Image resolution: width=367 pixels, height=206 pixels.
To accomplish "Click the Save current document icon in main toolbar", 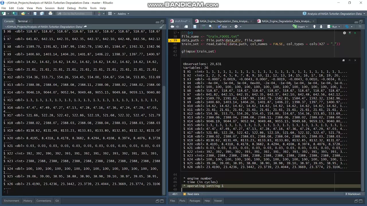I will (35, 13).
